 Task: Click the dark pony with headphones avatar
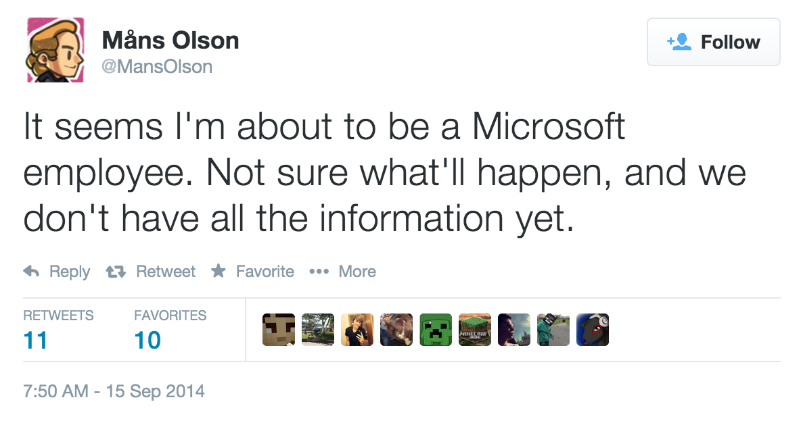click(x=593, y=330)
